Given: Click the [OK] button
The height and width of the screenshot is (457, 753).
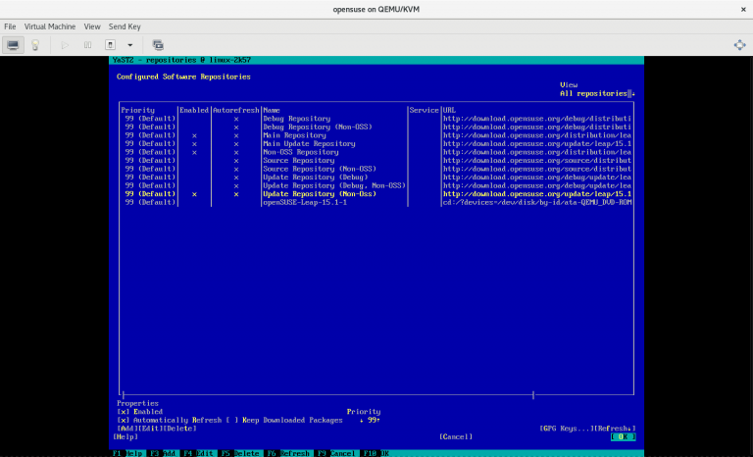Looking at the screenshot, I should point(623,436).
